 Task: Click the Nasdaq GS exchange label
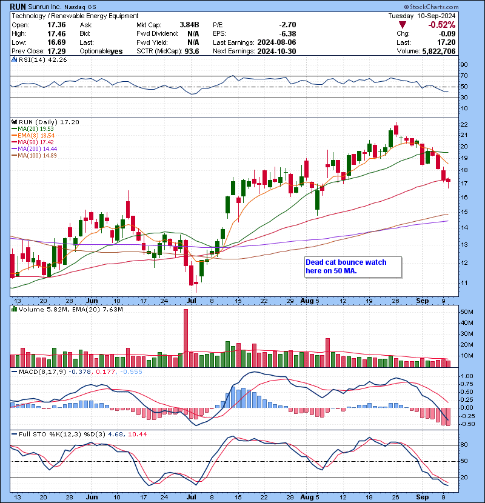80,7
